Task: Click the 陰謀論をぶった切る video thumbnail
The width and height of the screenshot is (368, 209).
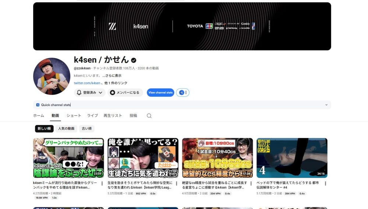Action: click(68, 158)
